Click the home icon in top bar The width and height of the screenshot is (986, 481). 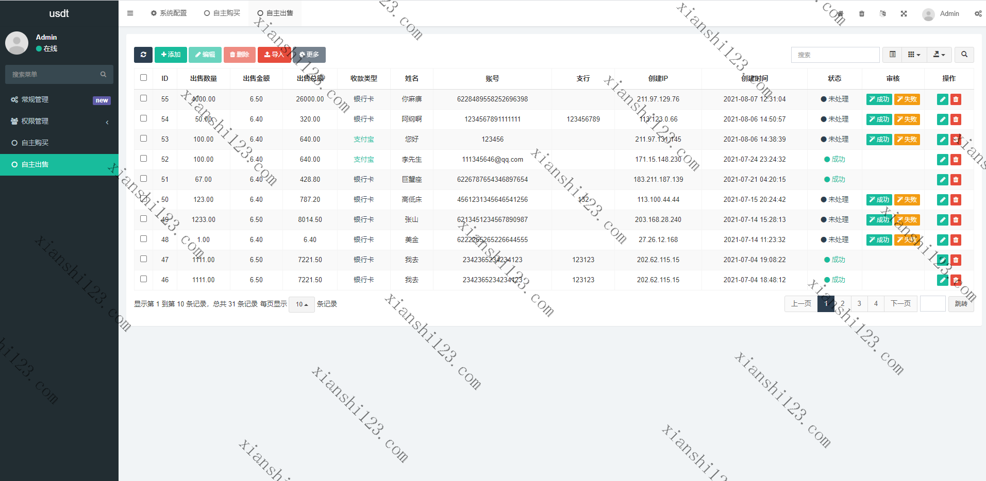pyautogui.click(x=841, y=13)
